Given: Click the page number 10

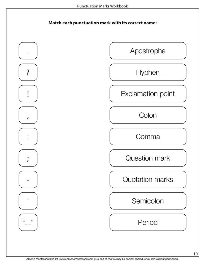Looking at the screenshot, I should click(x=195, y=254).
